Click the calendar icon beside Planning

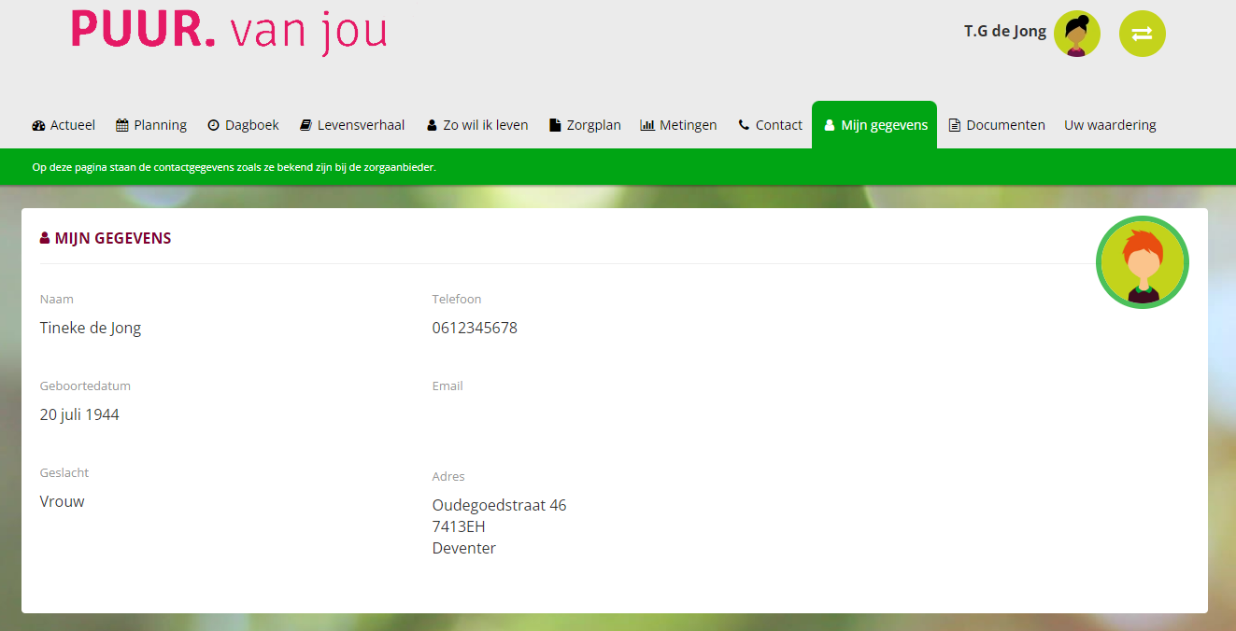click(122, 125)
